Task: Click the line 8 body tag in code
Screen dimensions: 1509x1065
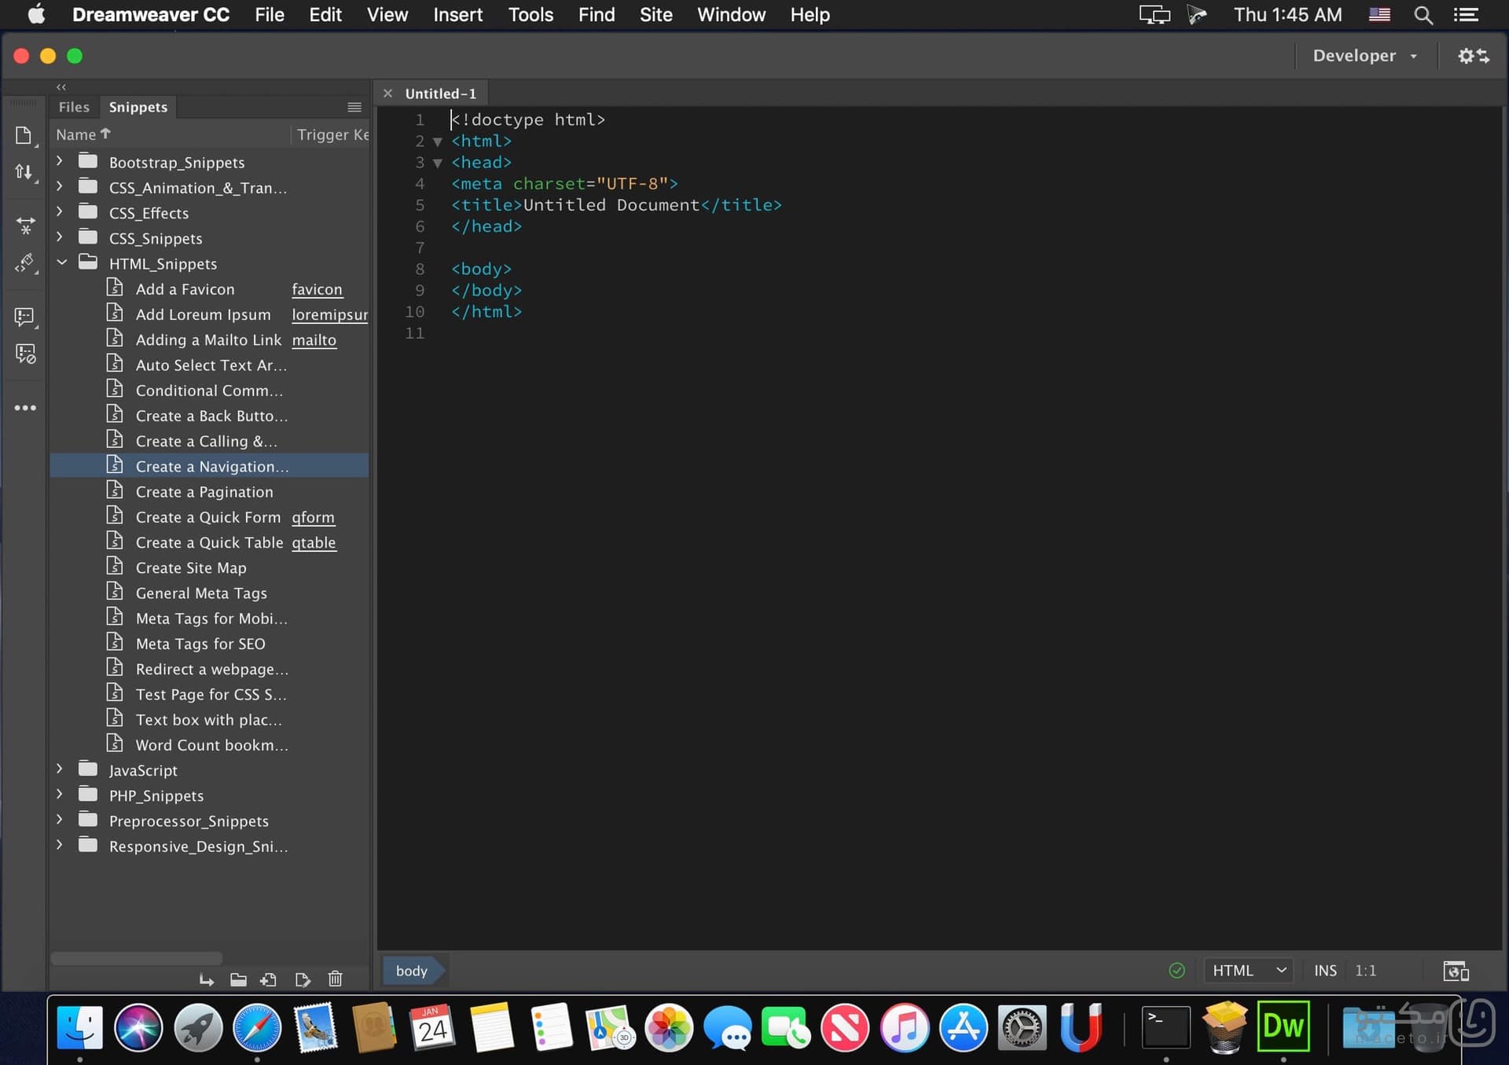Action: (x=481, y=269)
